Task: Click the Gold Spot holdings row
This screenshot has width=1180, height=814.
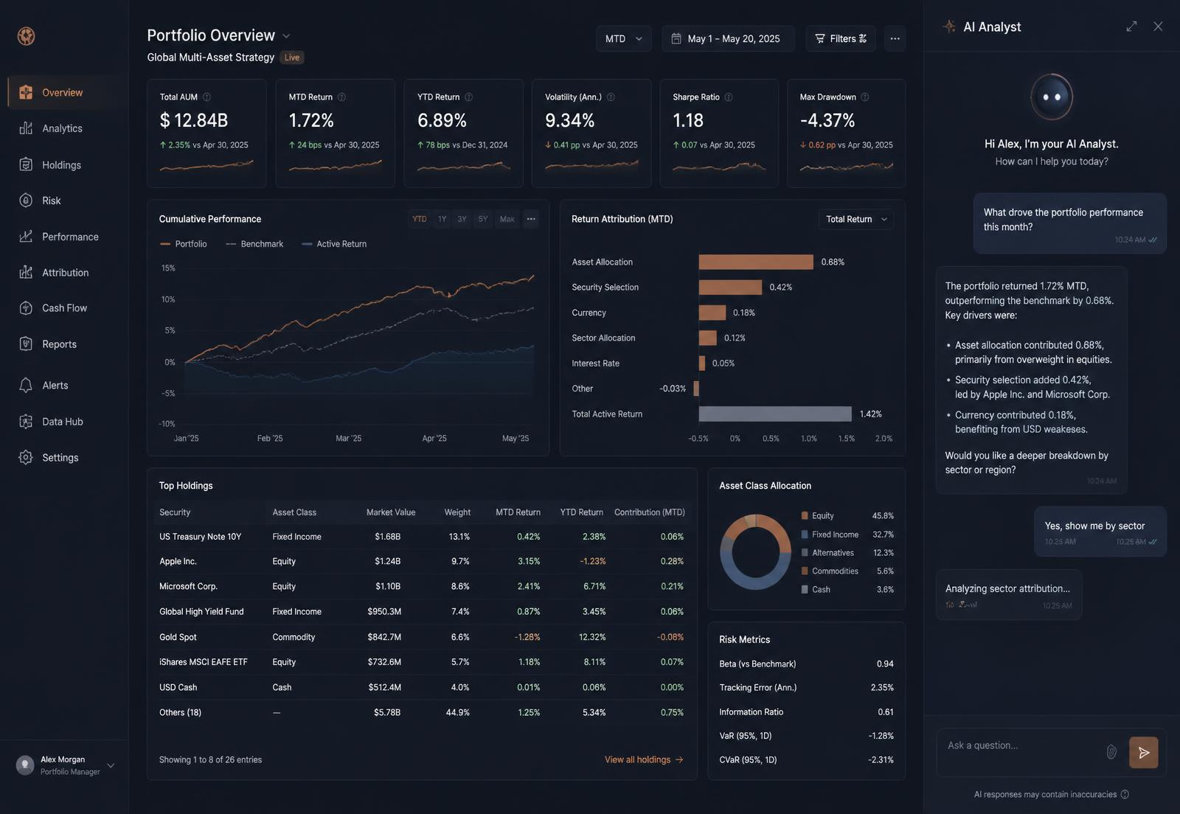Action: (421, 637)
